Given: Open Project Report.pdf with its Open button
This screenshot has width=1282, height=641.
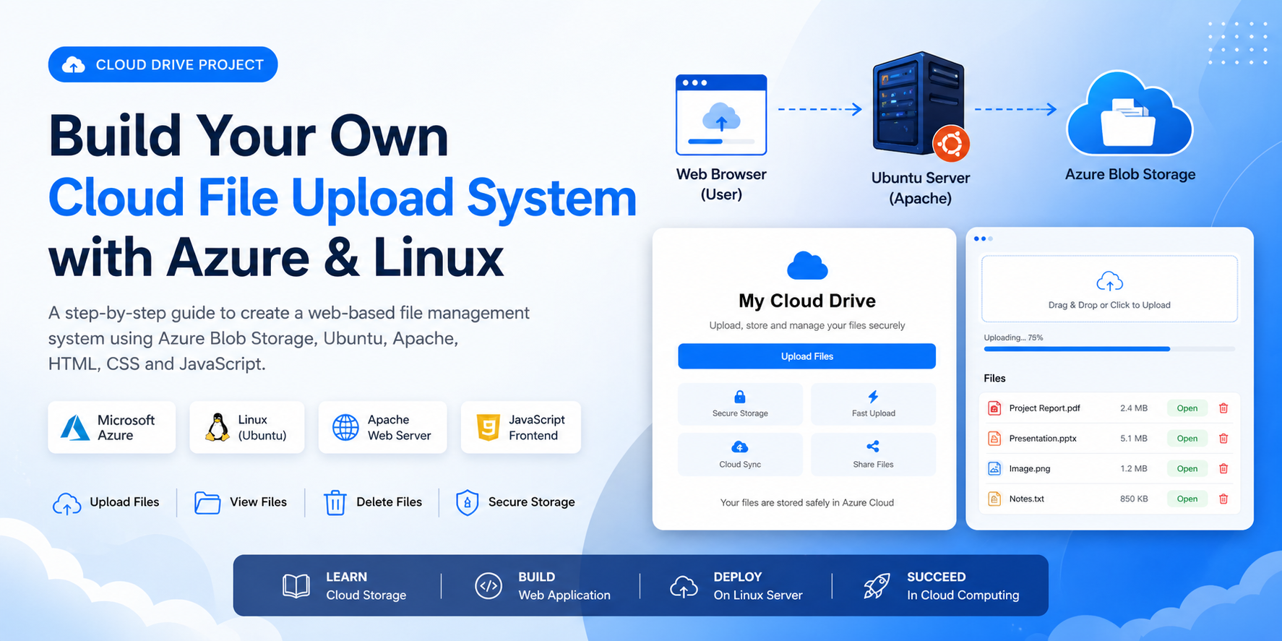Looking at the screenshot, I should coord(1187,408).
